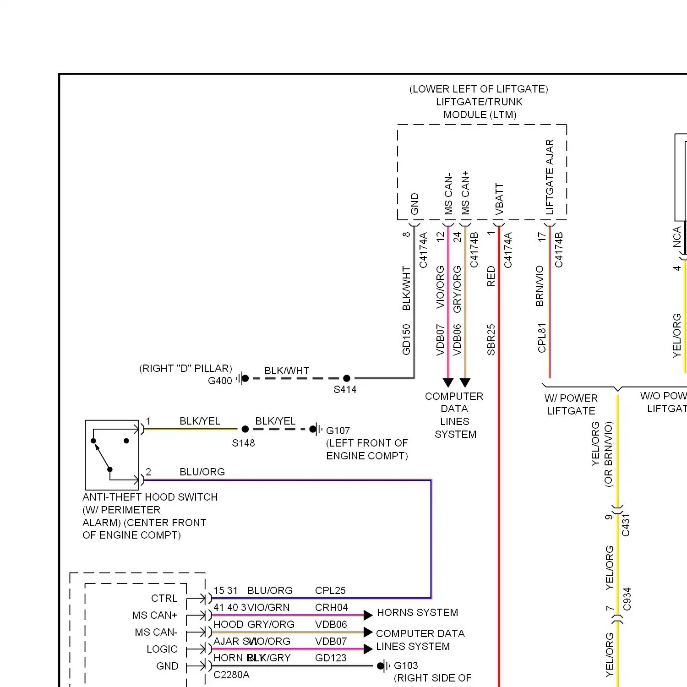687x687 pixels.
Task: Click the horizontal "MS CAN+" module pin label
Action: [x=155, y=615]
